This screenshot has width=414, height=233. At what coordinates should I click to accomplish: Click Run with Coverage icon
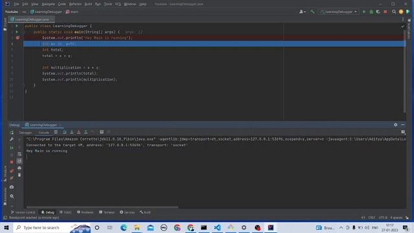(378, 12)
